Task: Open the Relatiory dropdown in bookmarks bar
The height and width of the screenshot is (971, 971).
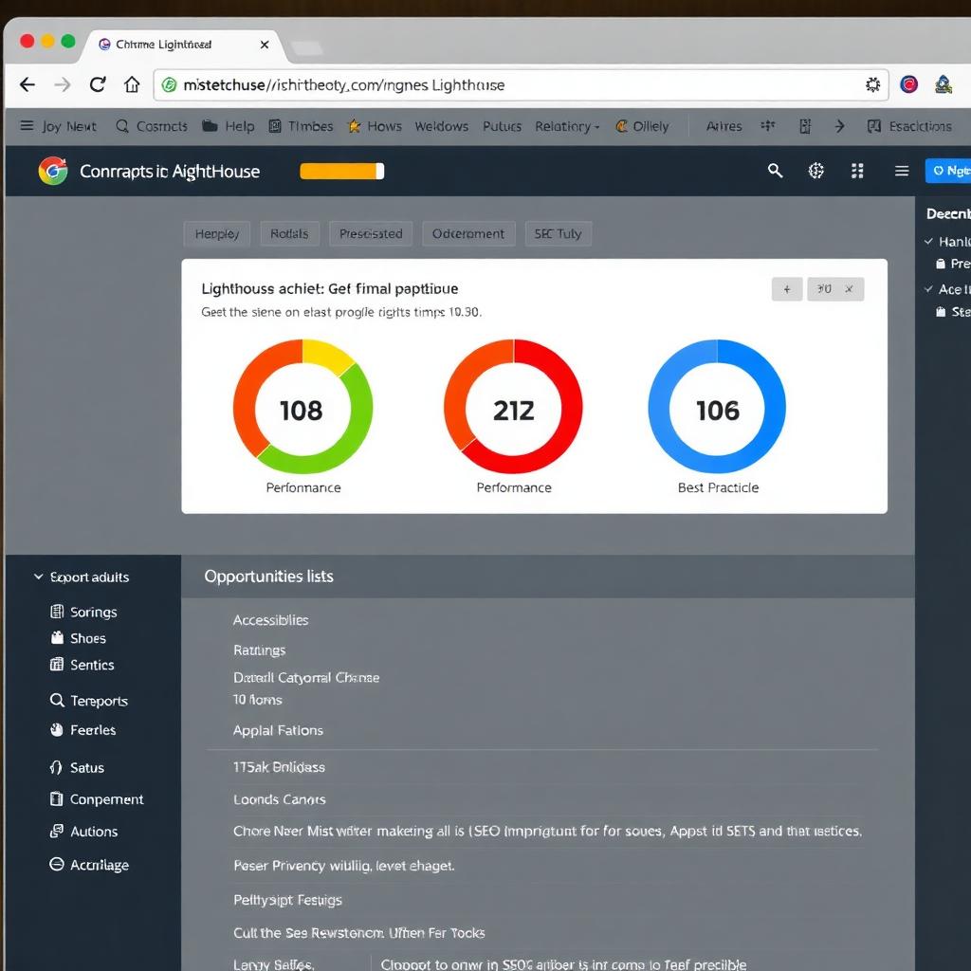Action: (567, 126)
